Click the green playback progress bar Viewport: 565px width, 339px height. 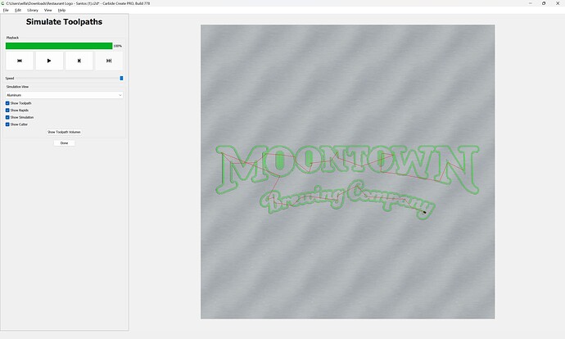tap(59, 46)
